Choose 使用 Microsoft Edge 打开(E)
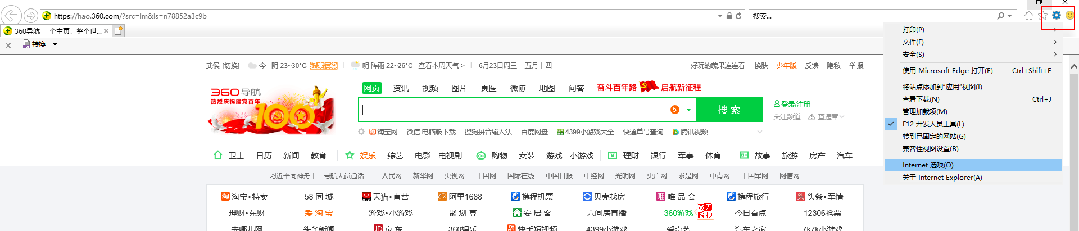 point(973,71)
